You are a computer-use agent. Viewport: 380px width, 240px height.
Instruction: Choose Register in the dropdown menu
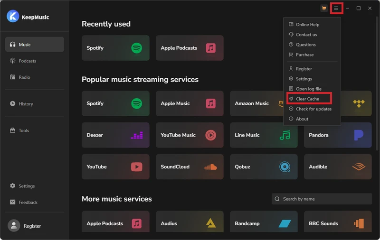pyautogui.click(x=312, y=69)
